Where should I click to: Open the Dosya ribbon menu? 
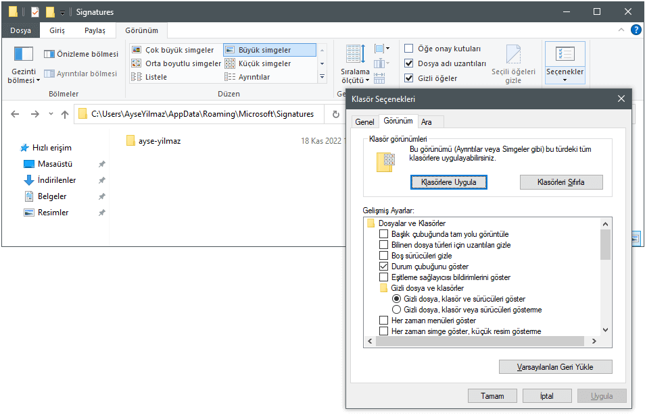[20, 30]
